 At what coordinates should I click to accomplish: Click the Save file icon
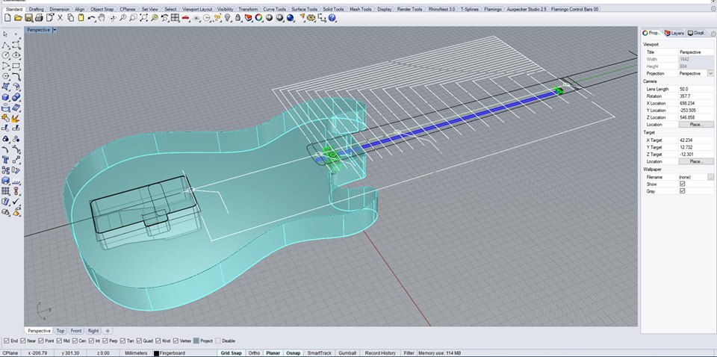point(28,17)
